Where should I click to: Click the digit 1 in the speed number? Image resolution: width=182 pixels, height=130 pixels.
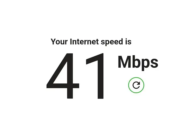pos(95,76)
